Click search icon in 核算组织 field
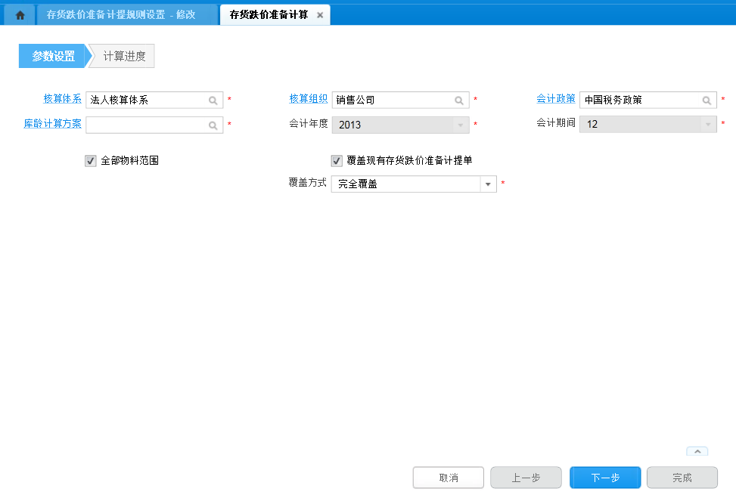This screenshot has height=504, width=736. click(x=459, y=100)
